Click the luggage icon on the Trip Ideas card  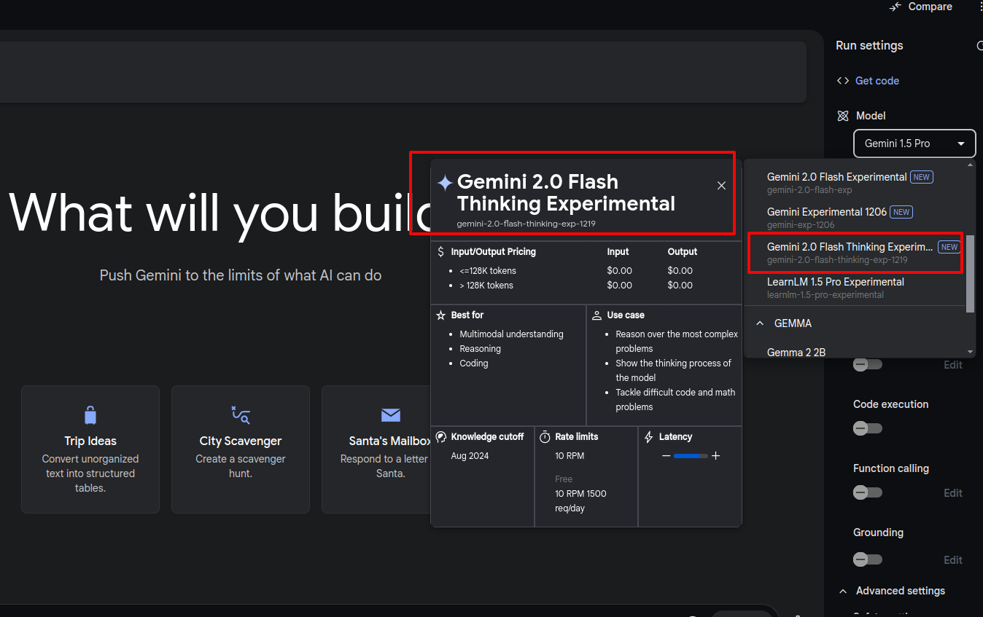[90, 416]
